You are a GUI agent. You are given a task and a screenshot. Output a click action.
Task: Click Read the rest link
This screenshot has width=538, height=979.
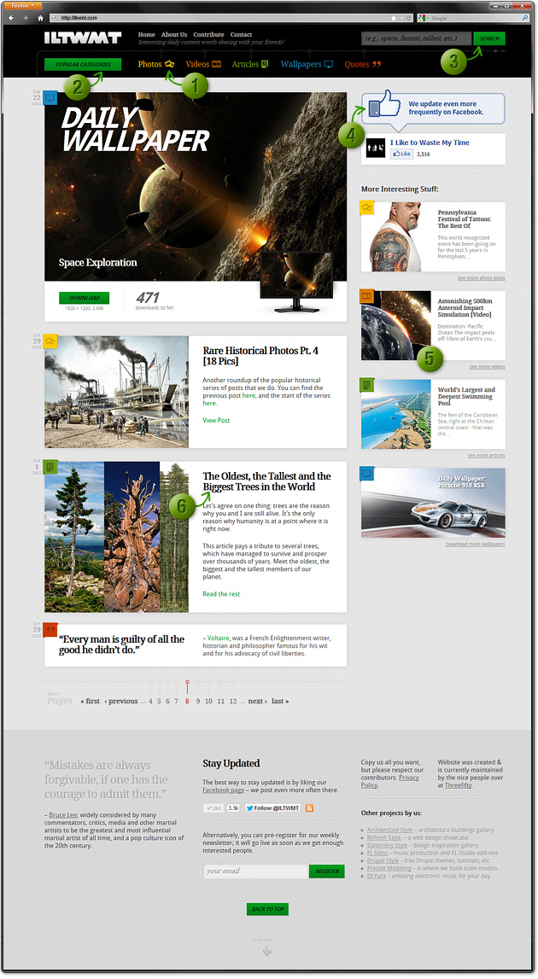tap(221, 594)
